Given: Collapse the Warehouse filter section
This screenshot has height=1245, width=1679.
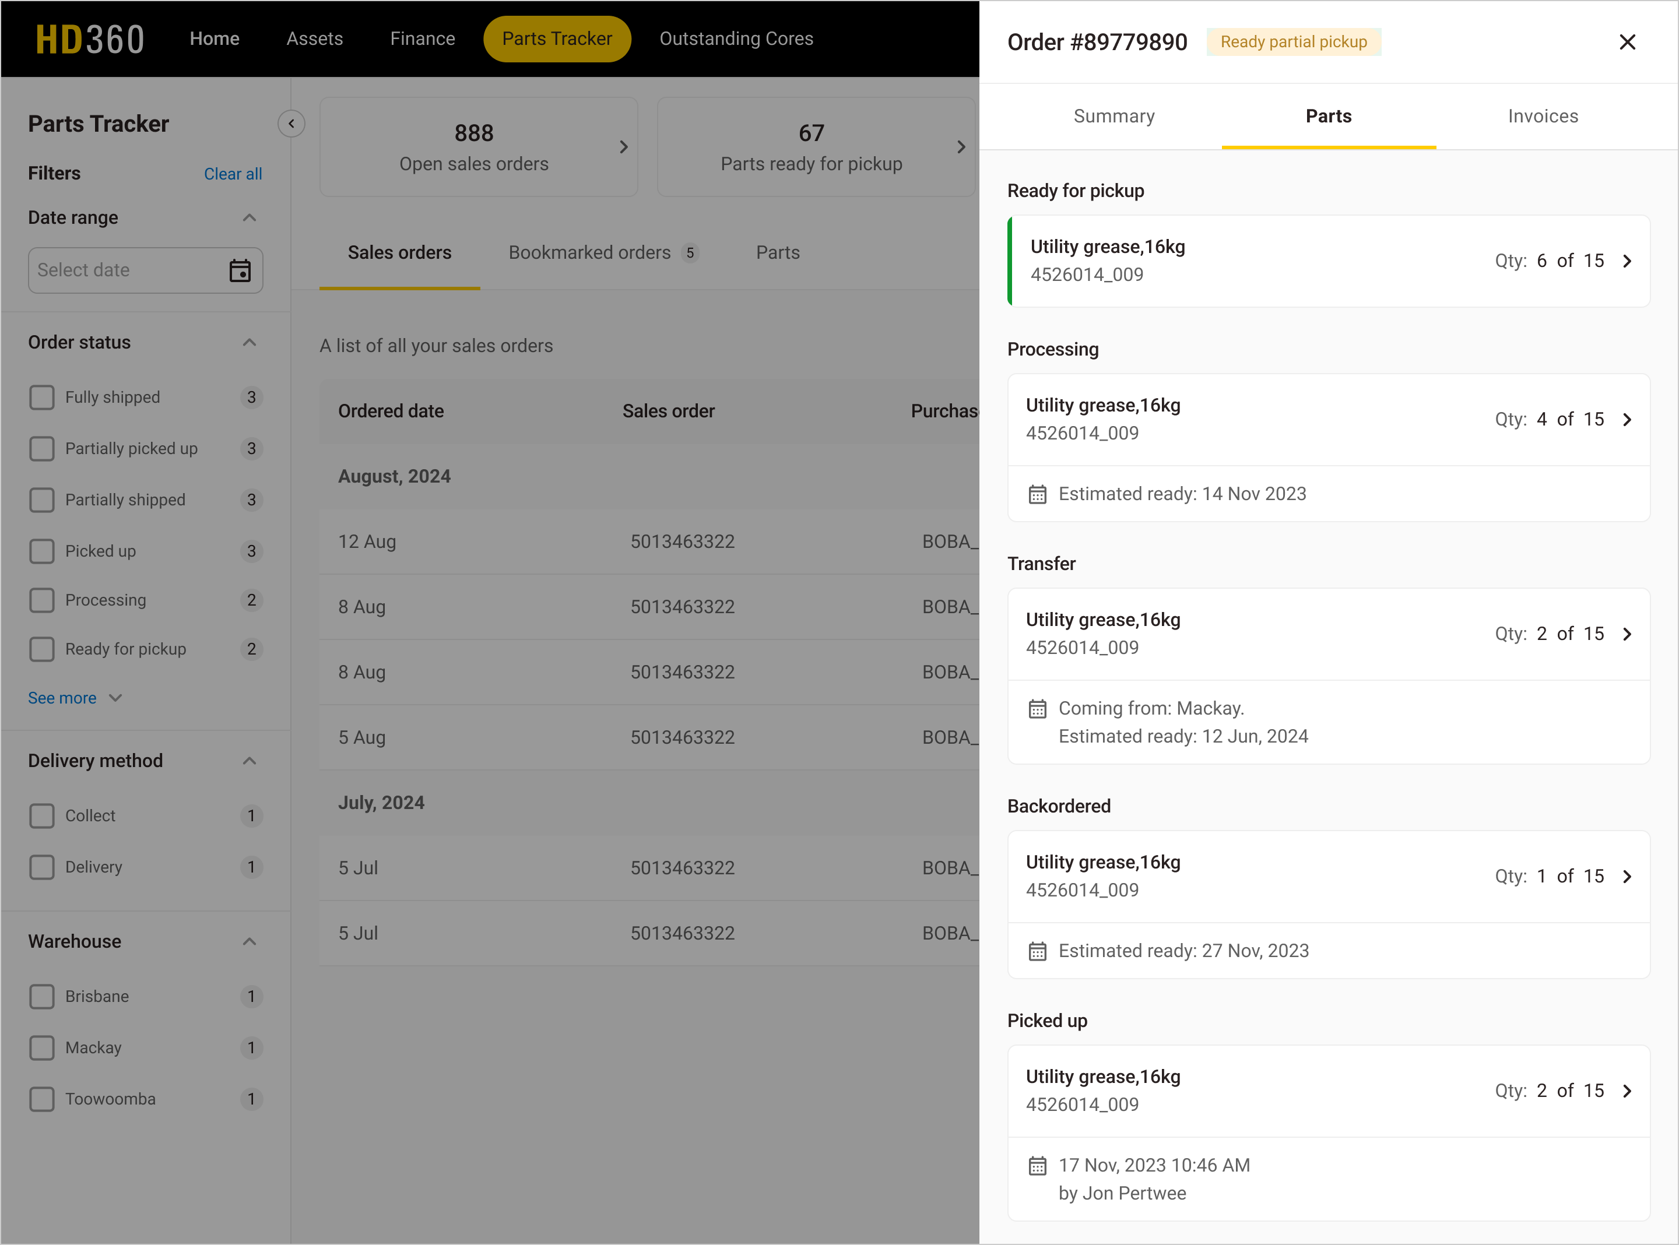Looking at the screenshot, I should pos(249,941).
